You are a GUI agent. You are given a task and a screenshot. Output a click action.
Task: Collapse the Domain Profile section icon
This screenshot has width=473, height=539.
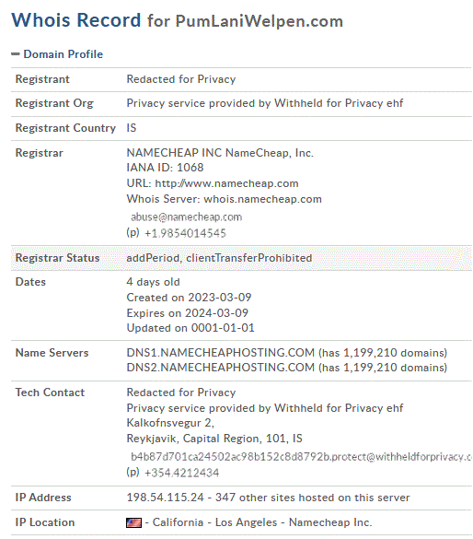click(x=15, y=54)
